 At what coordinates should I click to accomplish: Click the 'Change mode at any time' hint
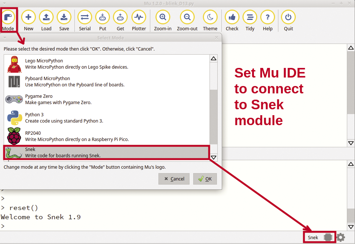(85, 167)
